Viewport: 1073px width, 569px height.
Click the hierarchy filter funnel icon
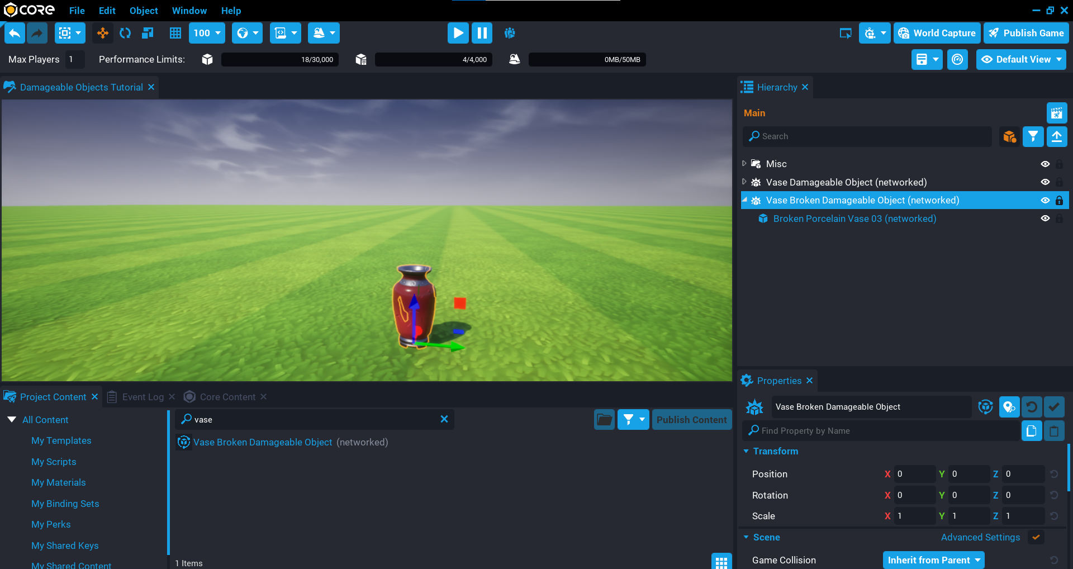(x=1033, y=136)
